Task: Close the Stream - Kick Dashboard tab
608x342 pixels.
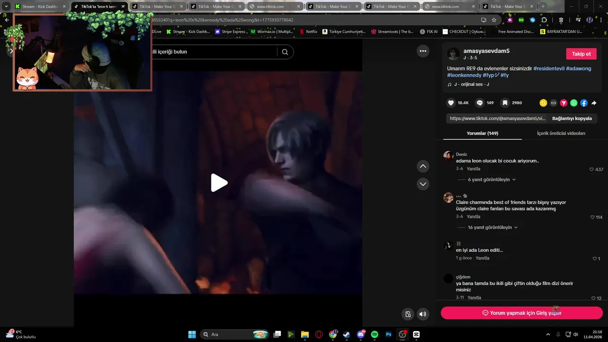Action: coord(65,7)
